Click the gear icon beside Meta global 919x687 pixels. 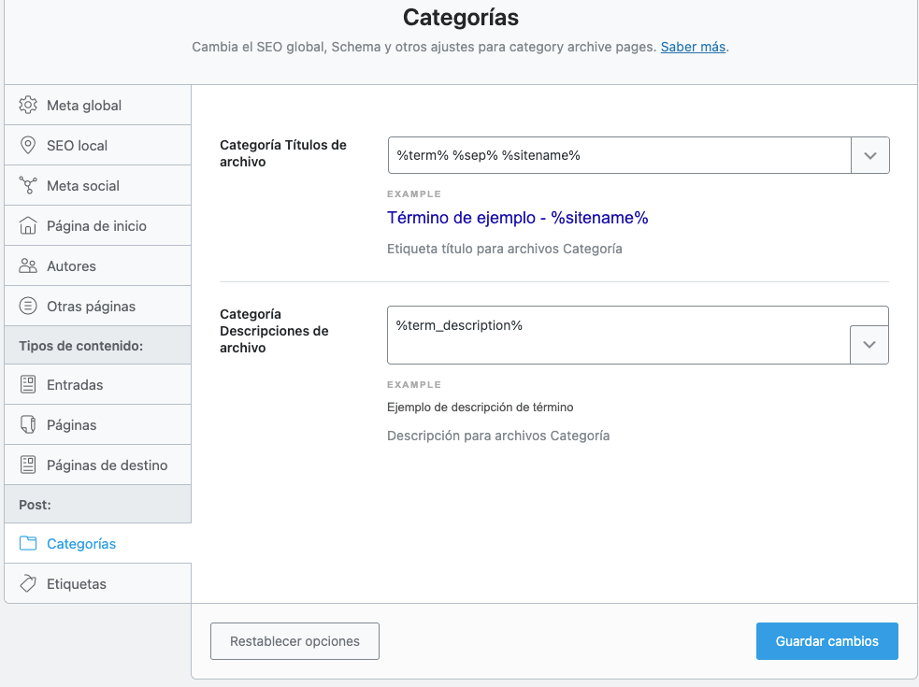(27, 105)
